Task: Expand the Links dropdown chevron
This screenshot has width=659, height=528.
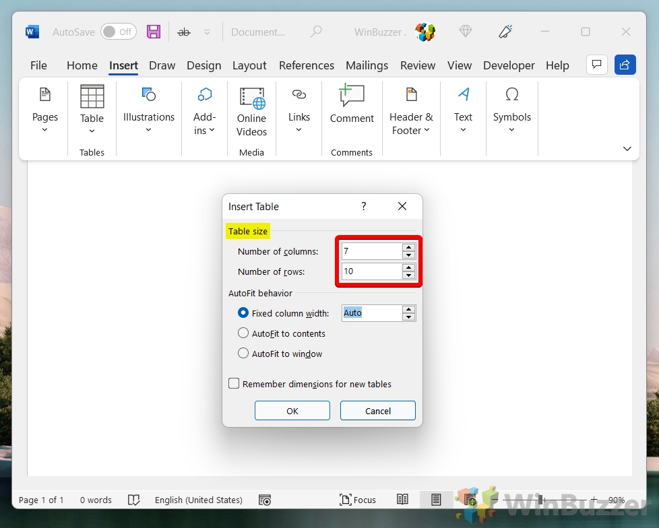Action: click(x=299, y=130)
